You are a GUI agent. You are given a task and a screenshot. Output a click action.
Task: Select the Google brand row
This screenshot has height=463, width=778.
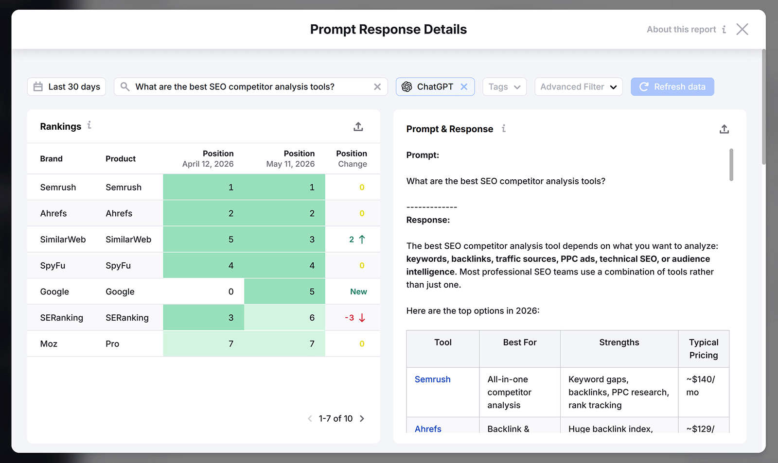(203, 292)
